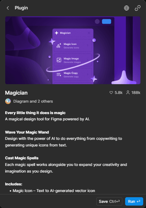This screenshot has width=146, height=208.
Task: Expand the Magic Copy row chevron
Action: pyautogui.click(x=88, y=74)
